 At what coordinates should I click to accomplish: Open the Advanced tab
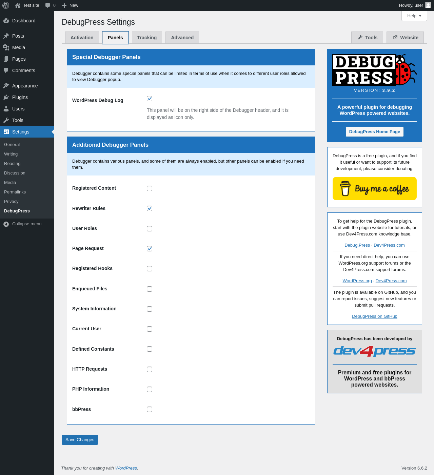[x=182, y=38]
